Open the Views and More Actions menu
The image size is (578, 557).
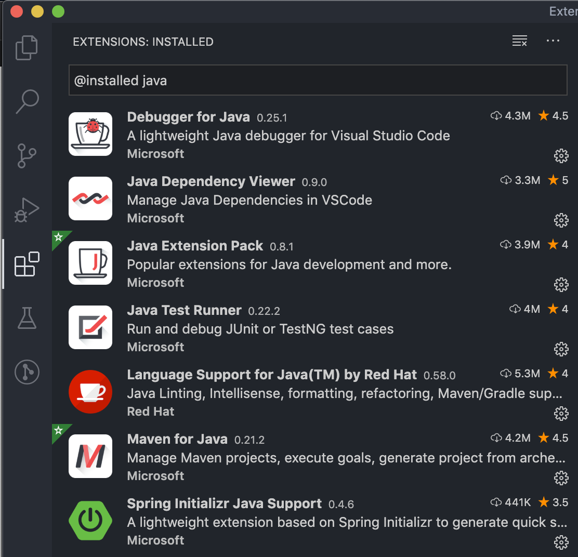(553, 42)
